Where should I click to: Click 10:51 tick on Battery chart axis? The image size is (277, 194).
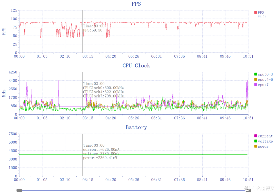tap(248, 180)
